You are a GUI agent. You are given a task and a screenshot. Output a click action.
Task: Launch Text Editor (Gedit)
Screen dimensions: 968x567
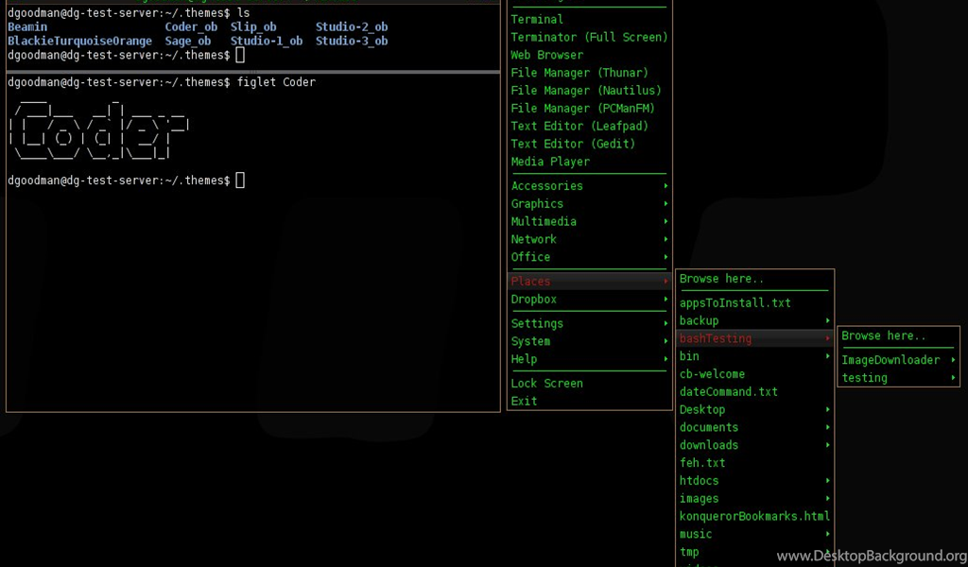click(589, 145)
